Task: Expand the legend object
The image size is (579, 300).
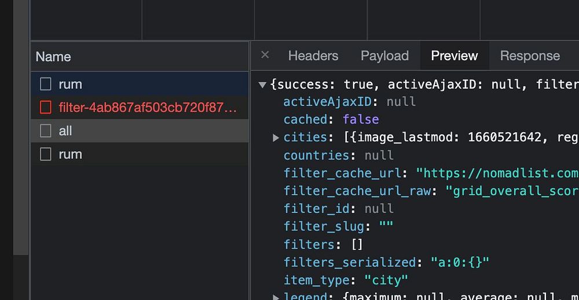Action: click(276, 297)
